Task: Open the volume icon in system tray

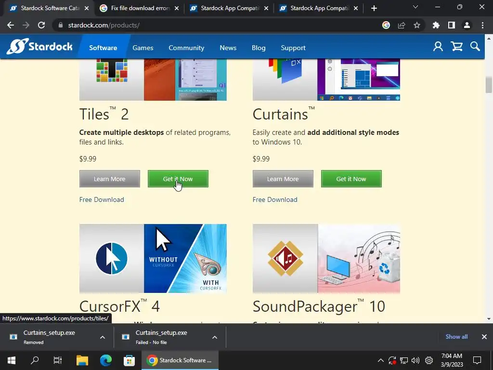Action: coord(415,360)
